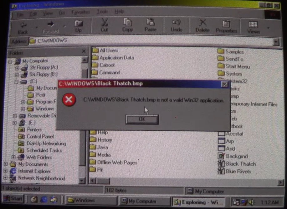Open the Edit menu
Viewport: 287px width, 209px height.
point(33,14)
